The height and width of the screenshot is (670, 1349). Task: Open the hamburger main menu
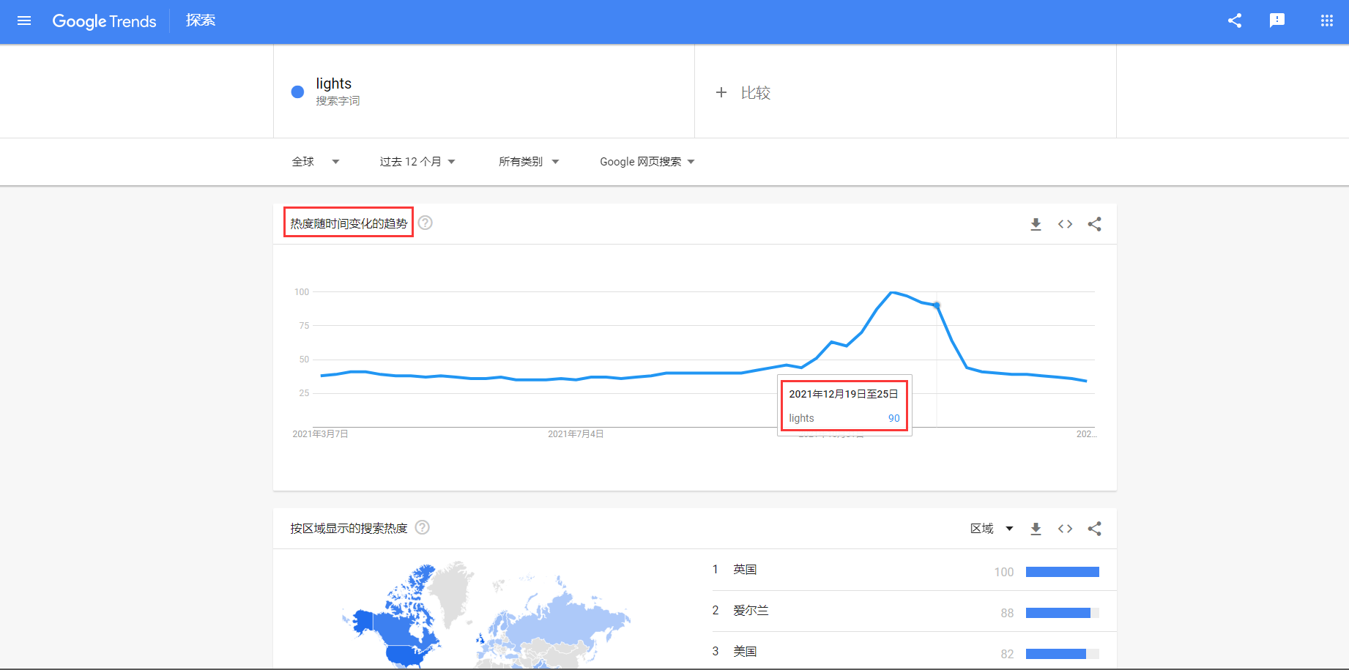[x=24, y=21]
